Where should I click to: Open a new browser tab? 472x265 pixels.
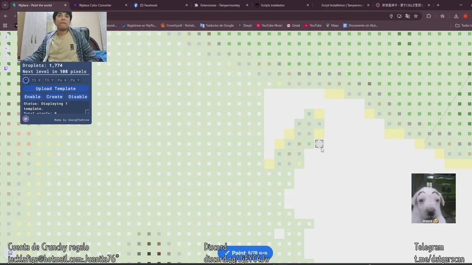438,5
